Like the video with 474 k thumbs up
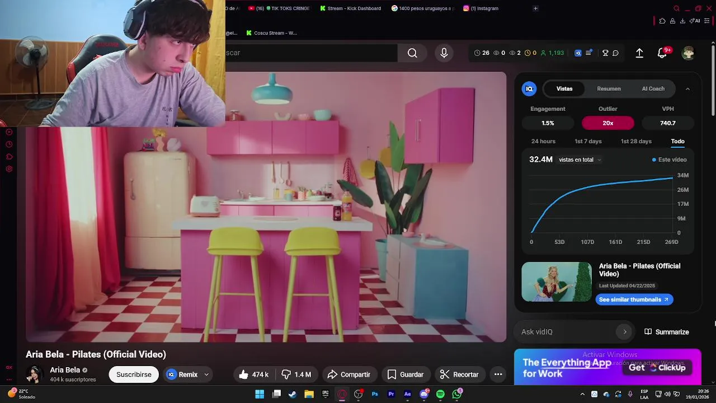The width and height of the screenshot is (716, 403). [x=253, y=374]
